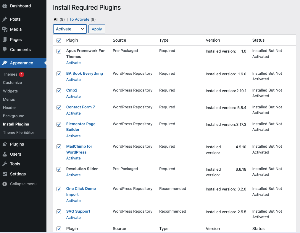Click the Posts pushpin icon
The image size is (300, 233).
click(x=5, y=19)
